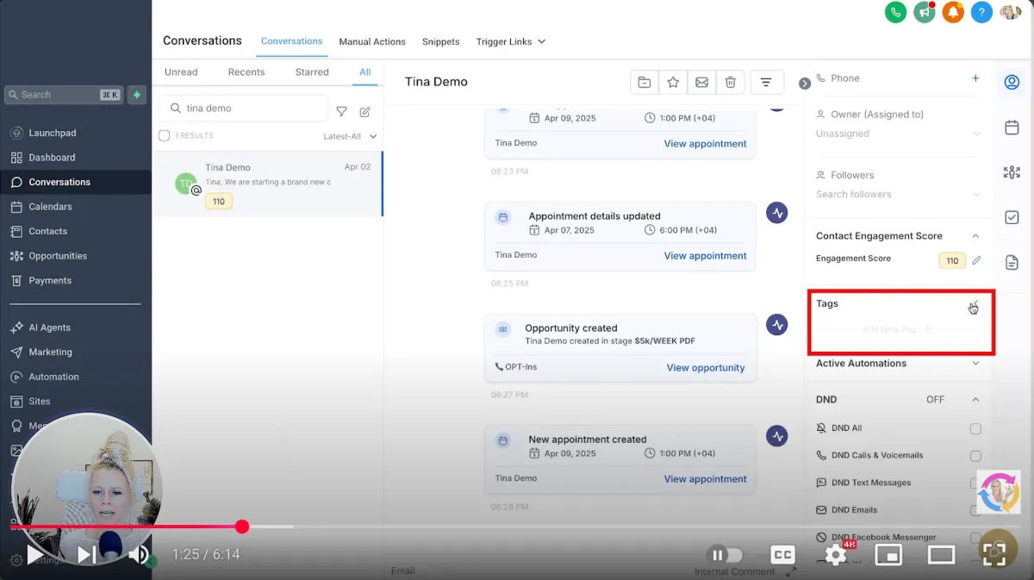The height and width of the screenshot is (580, 1034).
Task: Open the Latest-All sort dropdown
Action: [350, 136]
